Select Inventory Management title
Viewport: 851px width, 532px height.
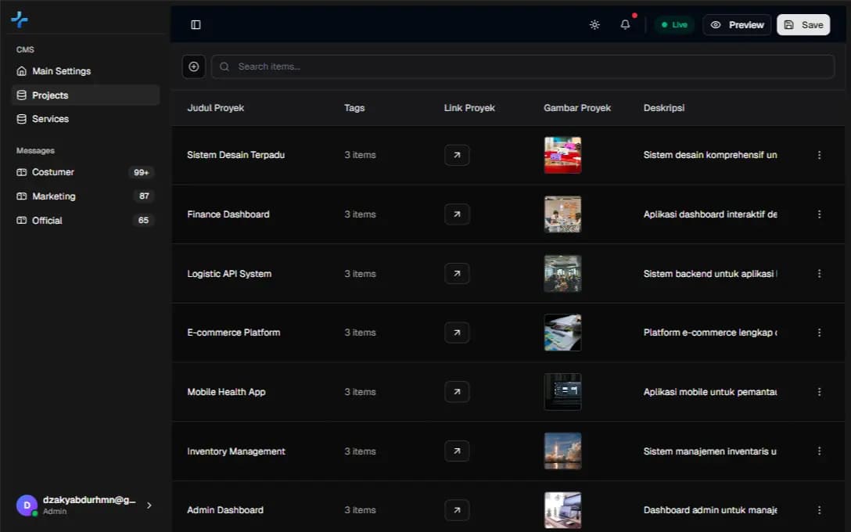coord(236,451)
